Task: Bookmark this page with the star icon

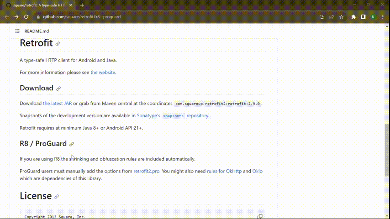Action: tap(341, 17)
